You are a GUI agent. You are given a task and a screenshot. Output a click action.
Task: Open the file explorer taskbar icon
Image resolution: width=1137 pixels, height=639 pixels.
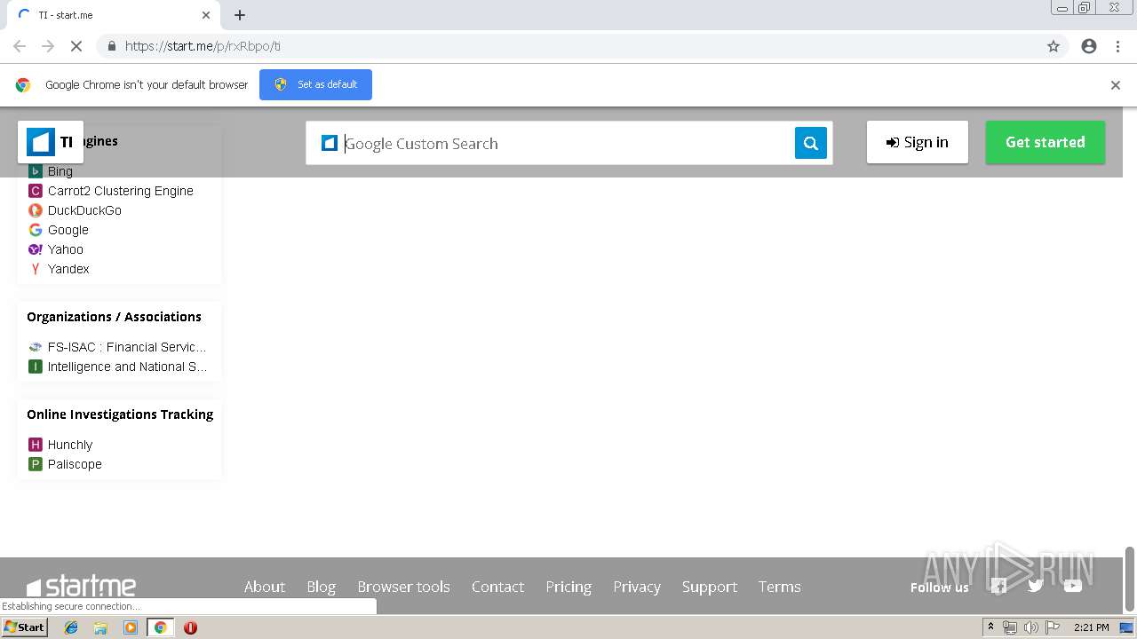(100, 627)
